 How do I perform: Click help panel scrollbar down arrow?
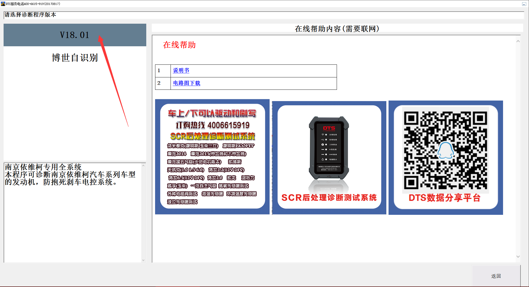518,256
